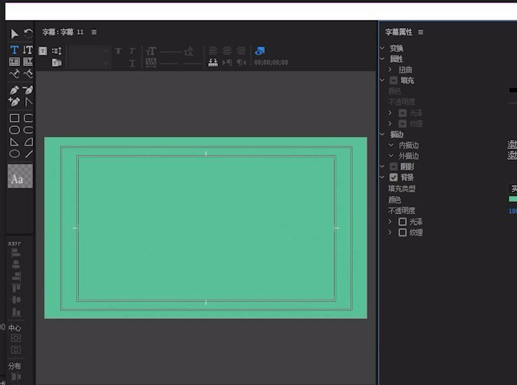Click the Underline text icon

click(x=132, y=63)
